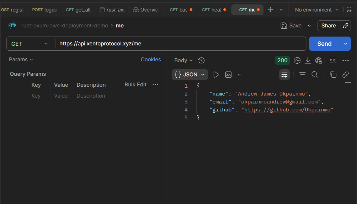Open the tab list chevron dropdown
Image resolution: width=357 pixels, height=204 pixels.
pos(281,10)
